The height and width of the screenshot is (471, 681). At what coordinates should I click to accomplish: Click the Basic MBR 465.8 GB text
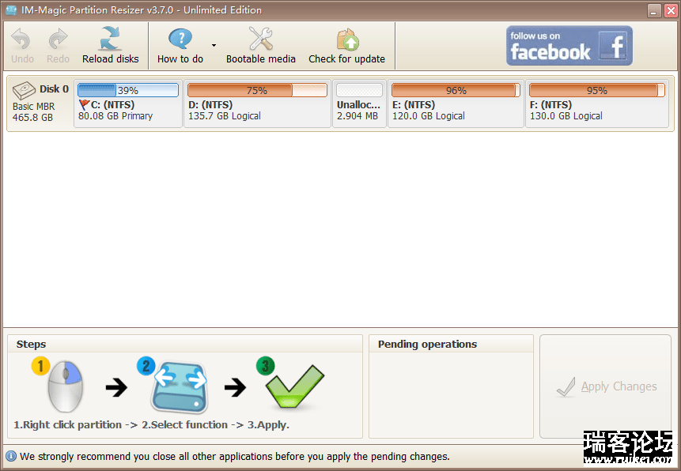[33, 112]
